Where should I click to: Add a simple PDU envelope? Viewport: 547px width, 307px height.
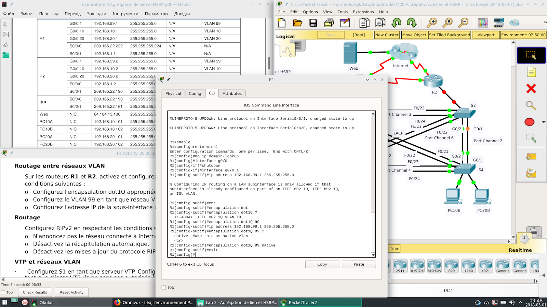point(531,157)
